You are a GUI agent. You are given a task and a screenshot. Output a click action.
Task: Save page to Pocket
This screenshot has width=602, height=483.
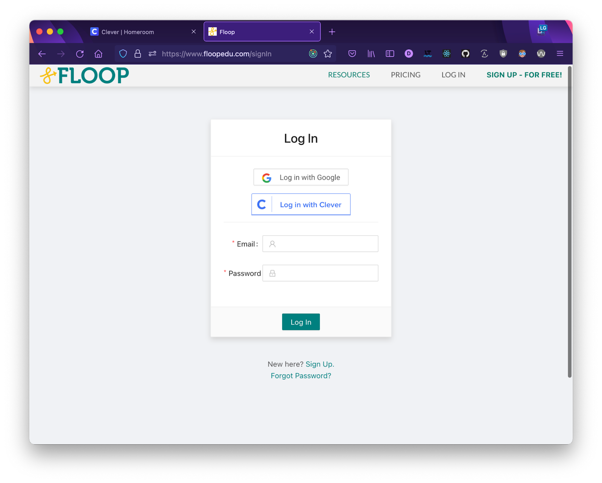click(352, 54)
